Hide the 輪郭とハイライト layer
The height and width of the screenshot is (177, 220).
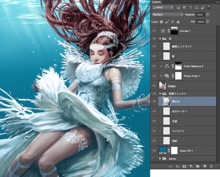(x=154, y=46)
